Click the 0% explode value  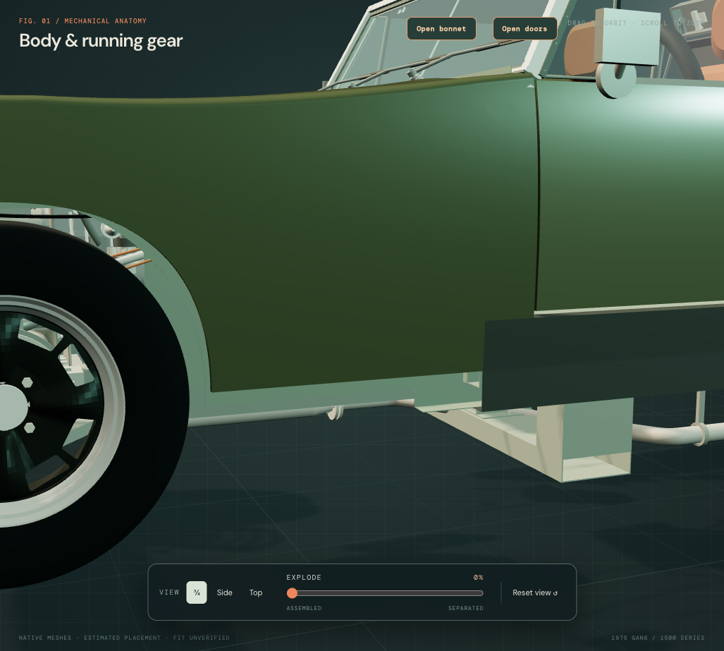479,578
